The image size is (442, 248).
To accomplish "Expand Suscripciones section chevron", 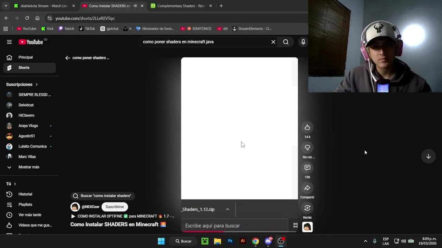I will (36, 84).
